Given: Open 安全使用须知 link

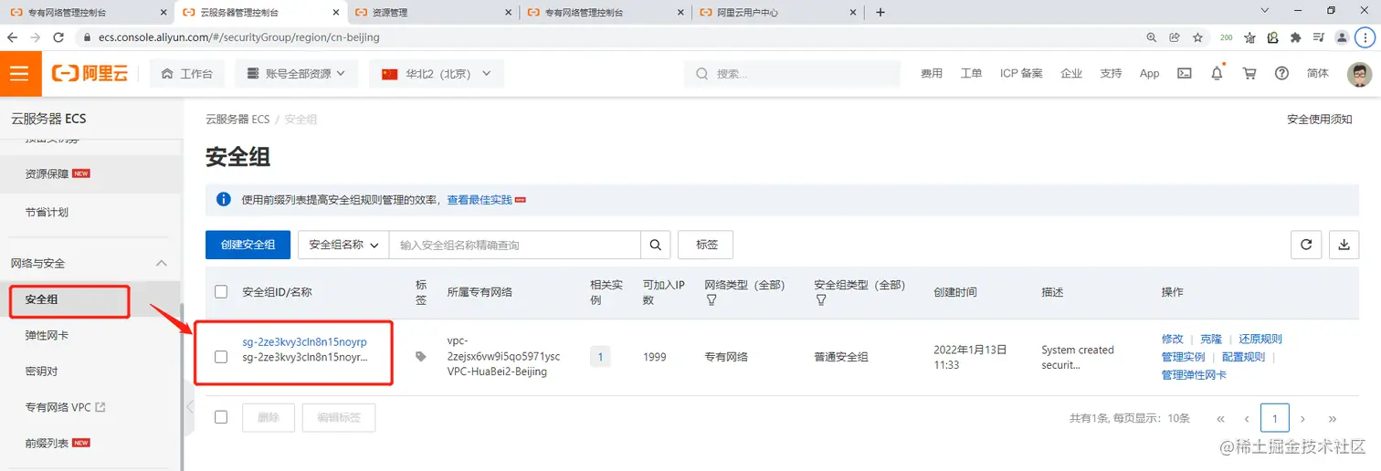Looking at the screenshot, I should [x=1319, y=120].
